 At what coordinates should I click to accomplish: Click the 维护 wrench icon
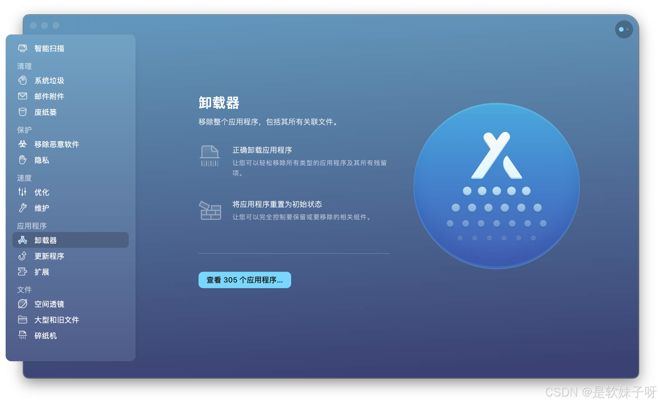[23, 208]
